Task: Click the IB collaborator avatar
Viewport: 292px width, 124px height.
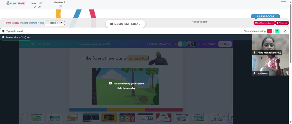Action: pyautogui.click(x=185, y=44)
